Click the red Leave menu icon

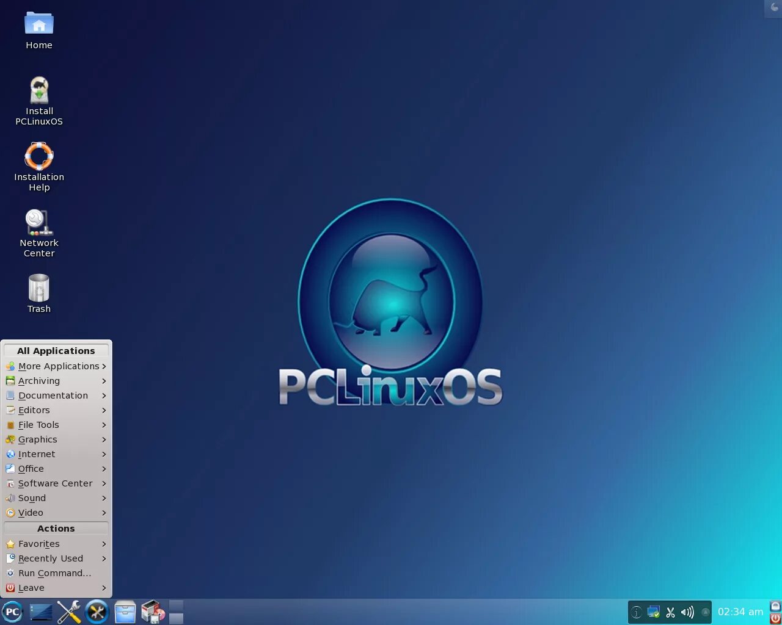(10, 588)
